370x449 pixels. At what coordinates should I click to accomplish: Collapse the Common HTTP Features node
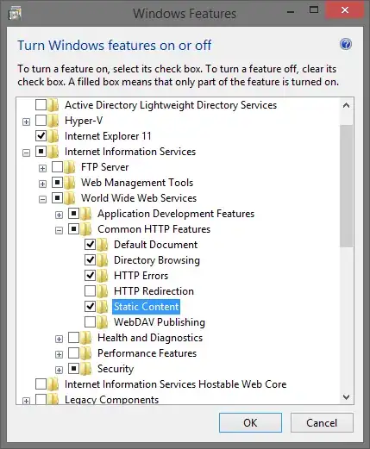point(59,230)
